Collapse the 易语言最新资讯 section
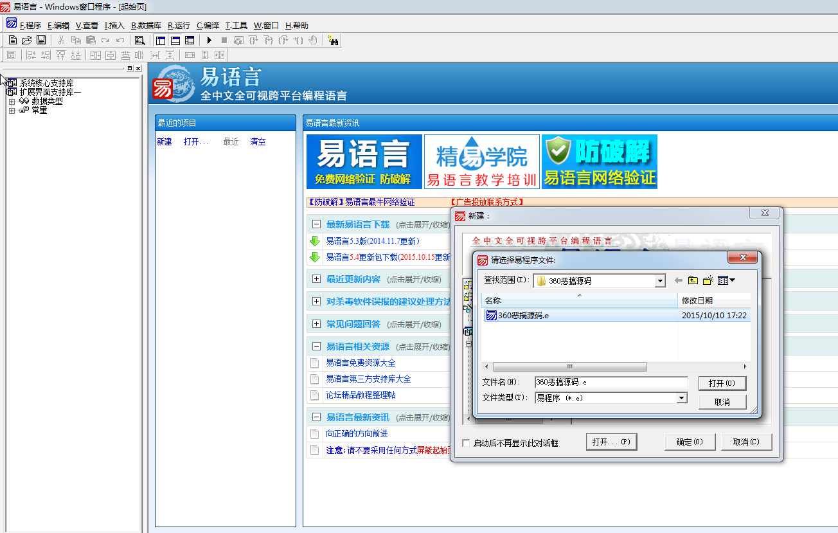838x533 pixels. coord(316,417)
